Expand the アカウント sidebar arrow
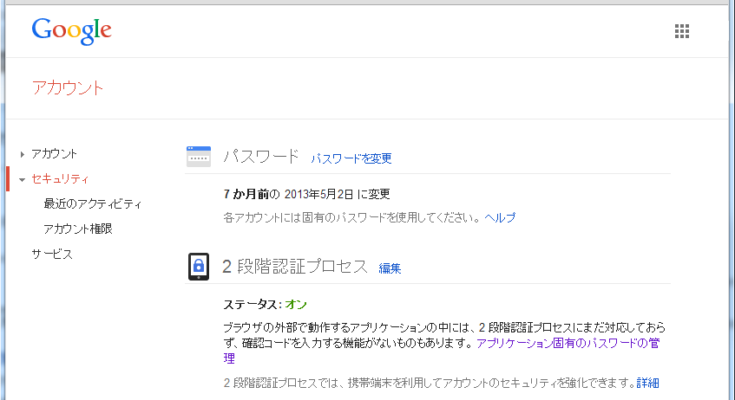 (x=22, y=154)
